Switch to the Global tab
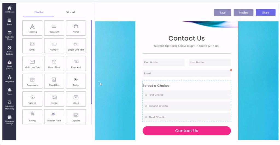 pos(70,12)
